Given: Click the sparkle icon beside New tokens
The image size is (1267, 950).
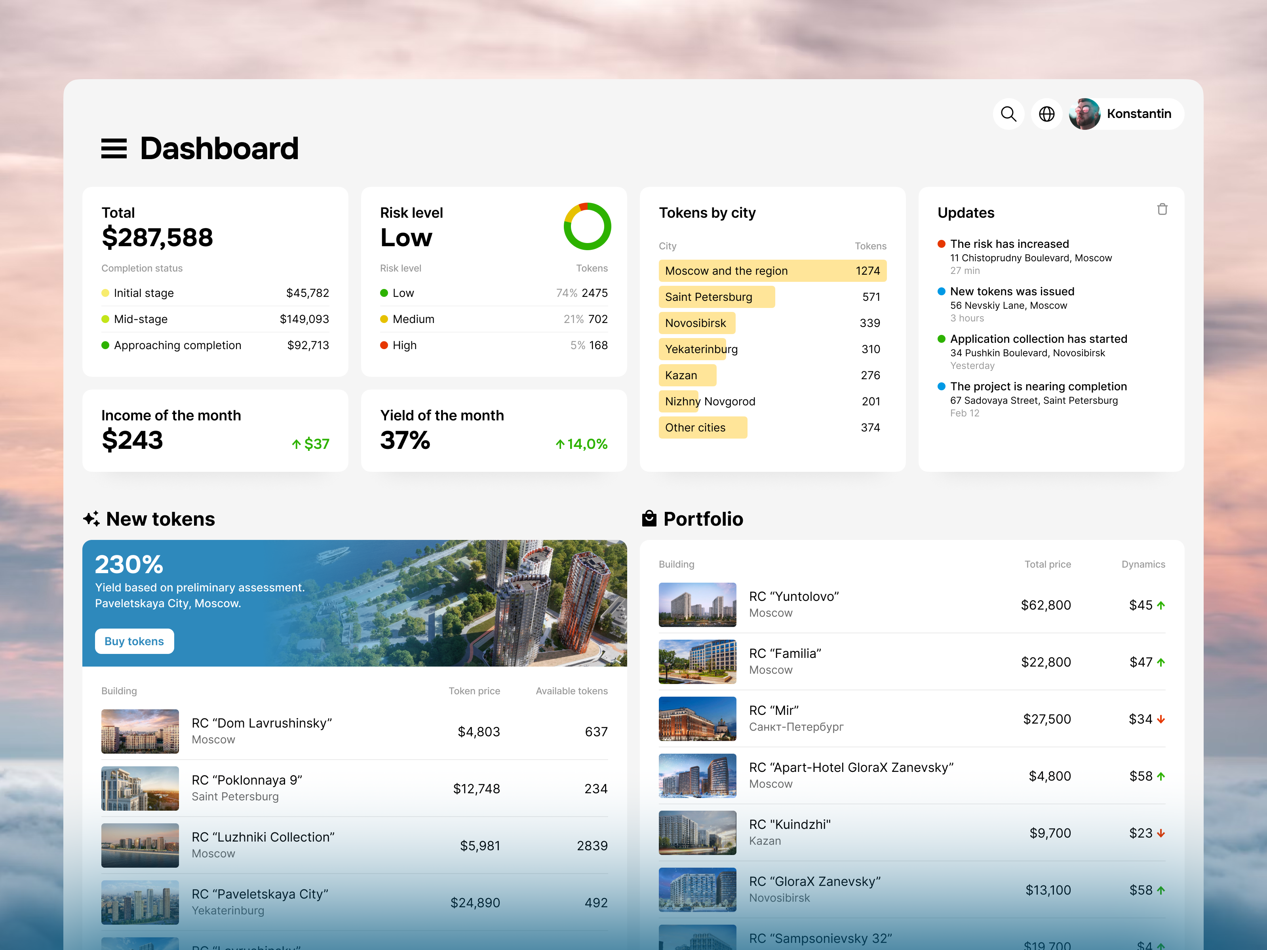Looking at the screenshot, I should point(91,519).
